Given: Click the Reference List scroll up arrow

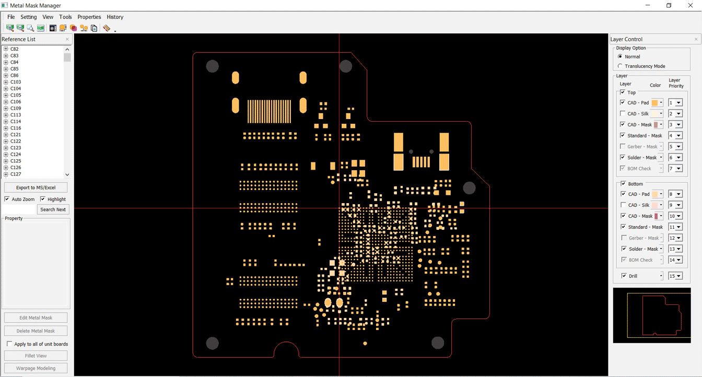Looking at the screenshot, I should click(67, 49).
